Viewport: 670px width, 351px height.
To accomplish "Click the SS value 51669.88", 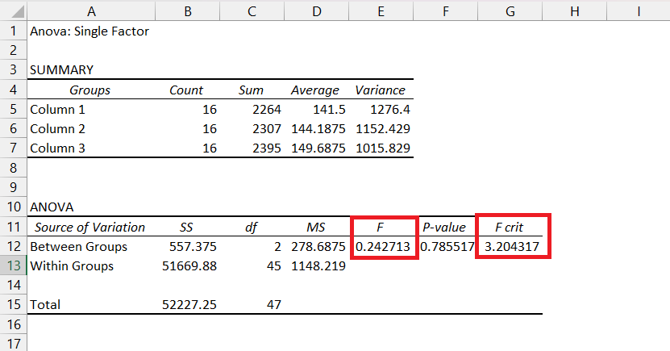I will [x=189, y=266].
